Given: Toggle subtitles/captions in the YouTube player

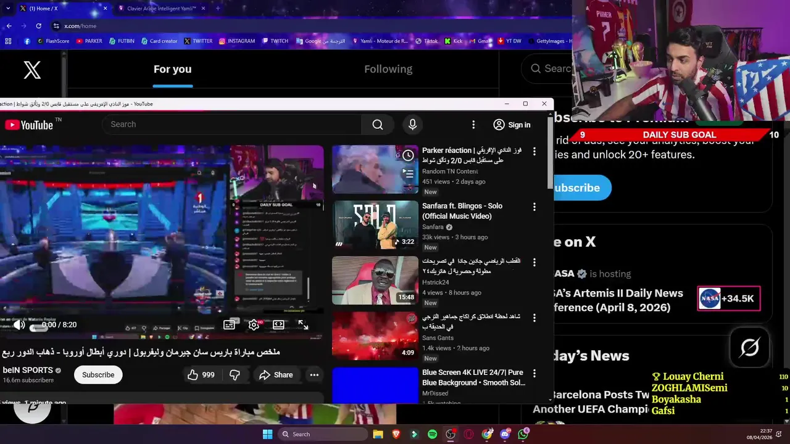Looking at the screenshot, I should (229, 324).
